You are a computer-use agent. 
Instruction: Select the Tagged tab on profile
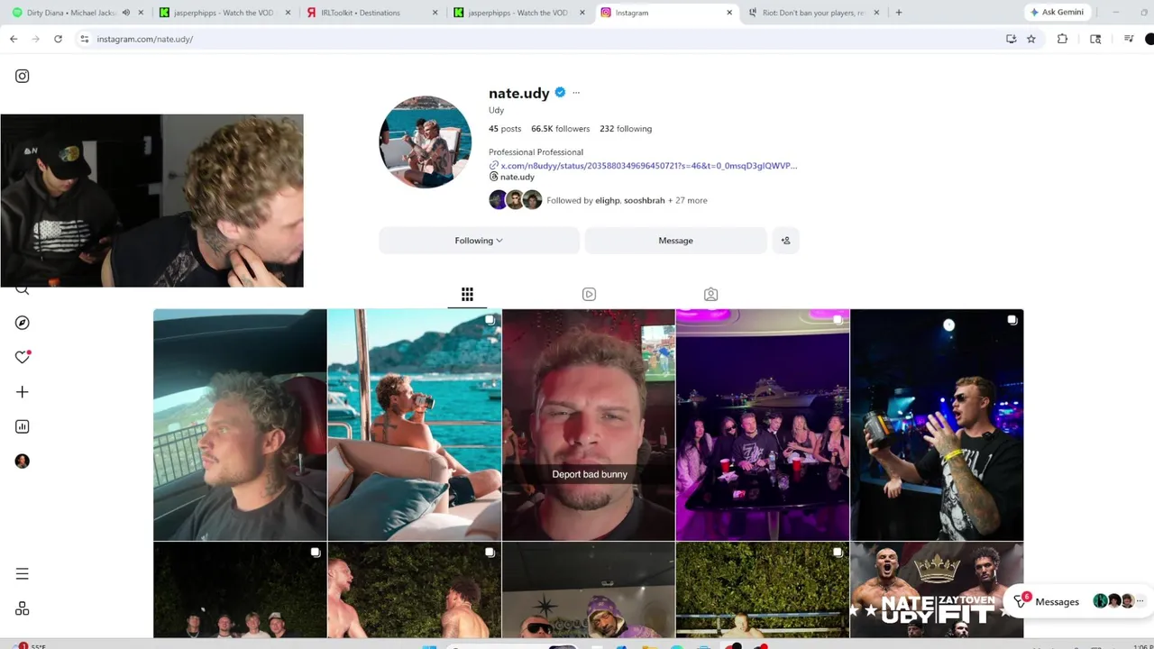tap(710, 295)
